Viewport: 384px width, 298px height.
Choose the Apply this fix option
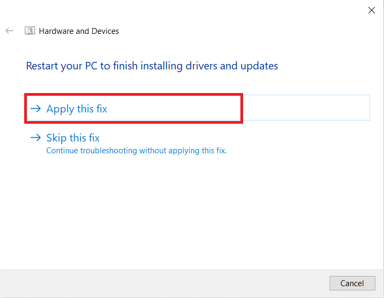(77, 109)
